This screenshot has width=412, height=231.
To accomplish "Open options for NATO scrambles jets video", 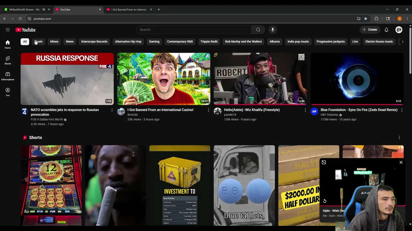I will (x=112, y=110).
